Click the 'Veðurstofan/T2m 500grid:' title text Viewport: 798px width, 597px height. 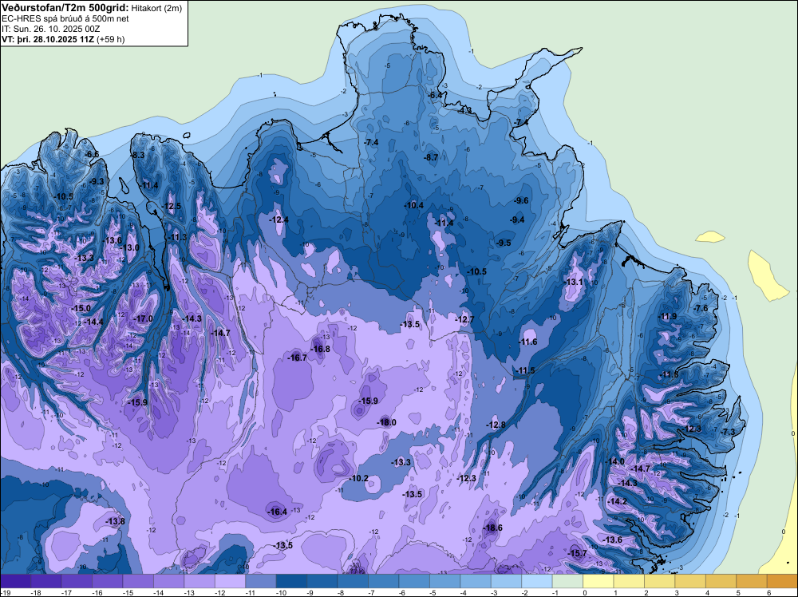(x=65, y=7)
